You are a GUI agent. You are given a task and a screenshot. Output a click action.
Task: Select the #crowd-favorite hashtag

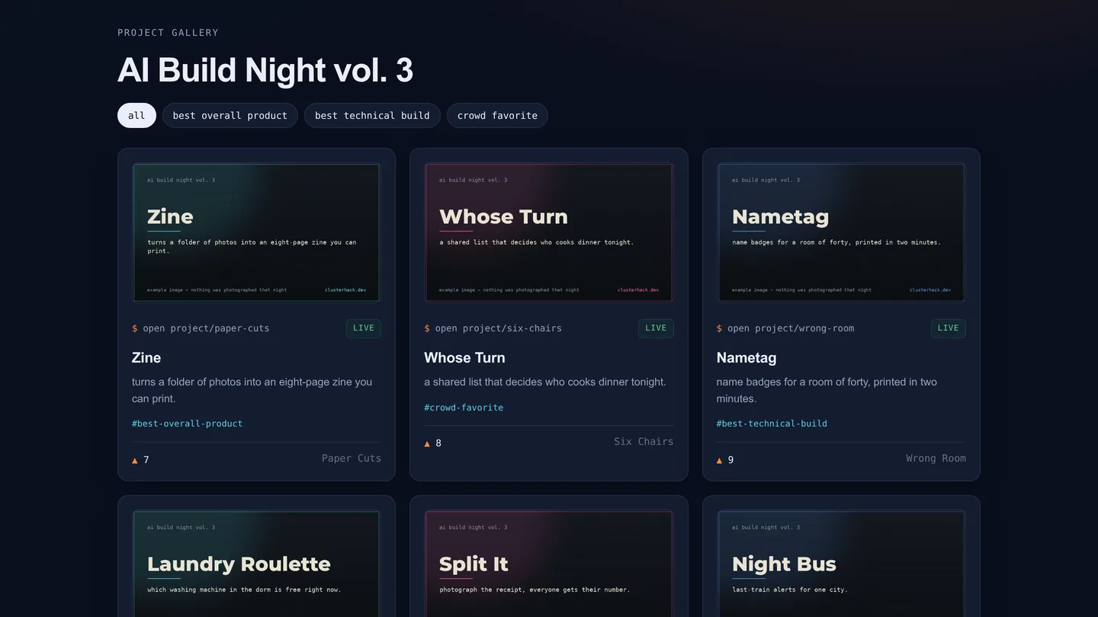[x=464, y=408]
